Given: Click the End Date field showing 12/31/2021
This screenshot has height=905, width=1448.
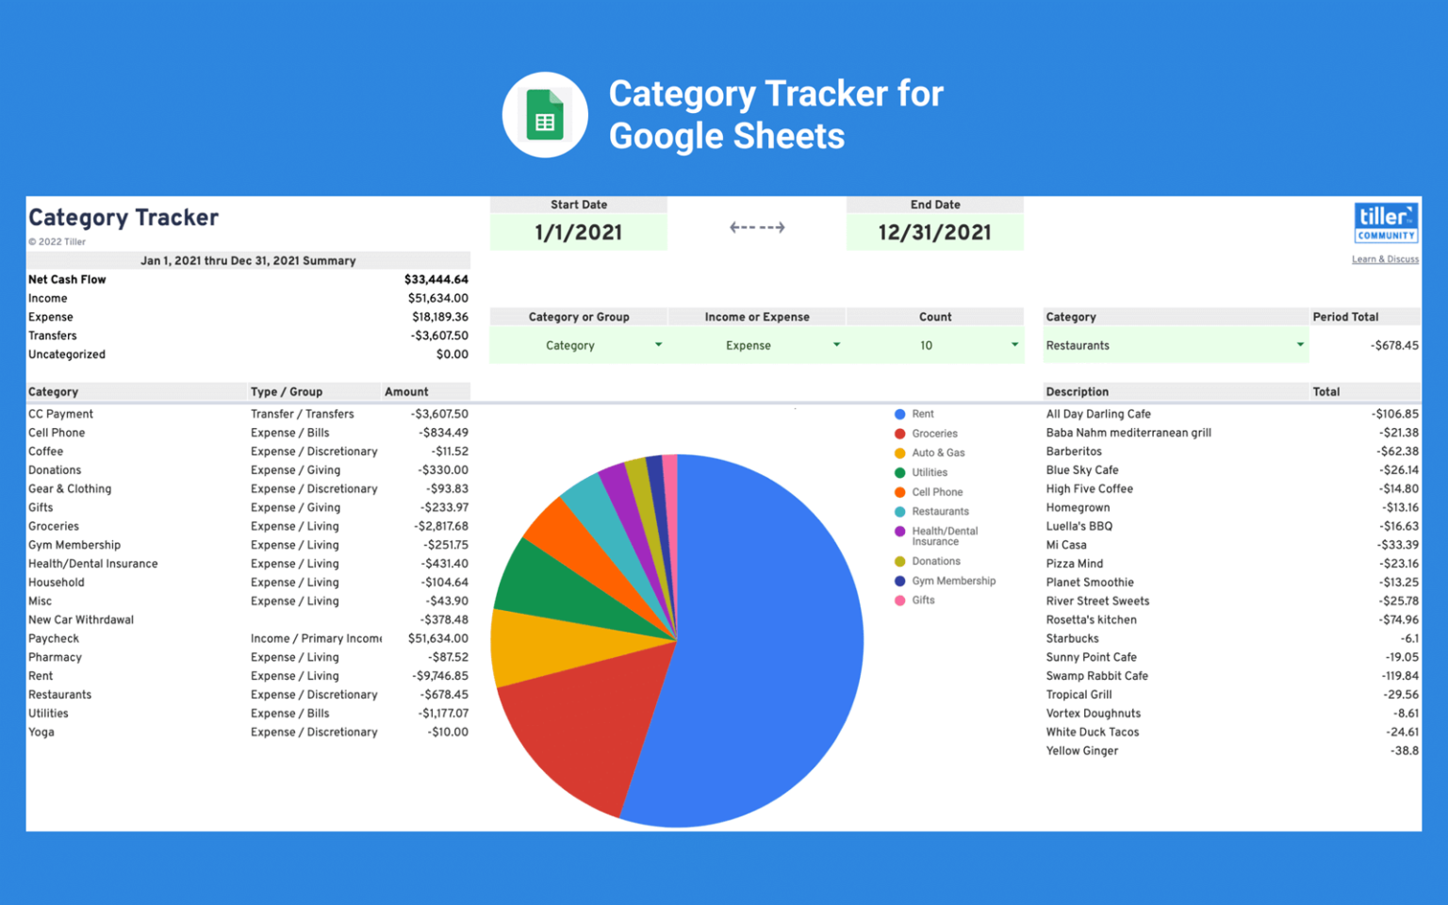Looking at the screenshot, I should 934,232.
